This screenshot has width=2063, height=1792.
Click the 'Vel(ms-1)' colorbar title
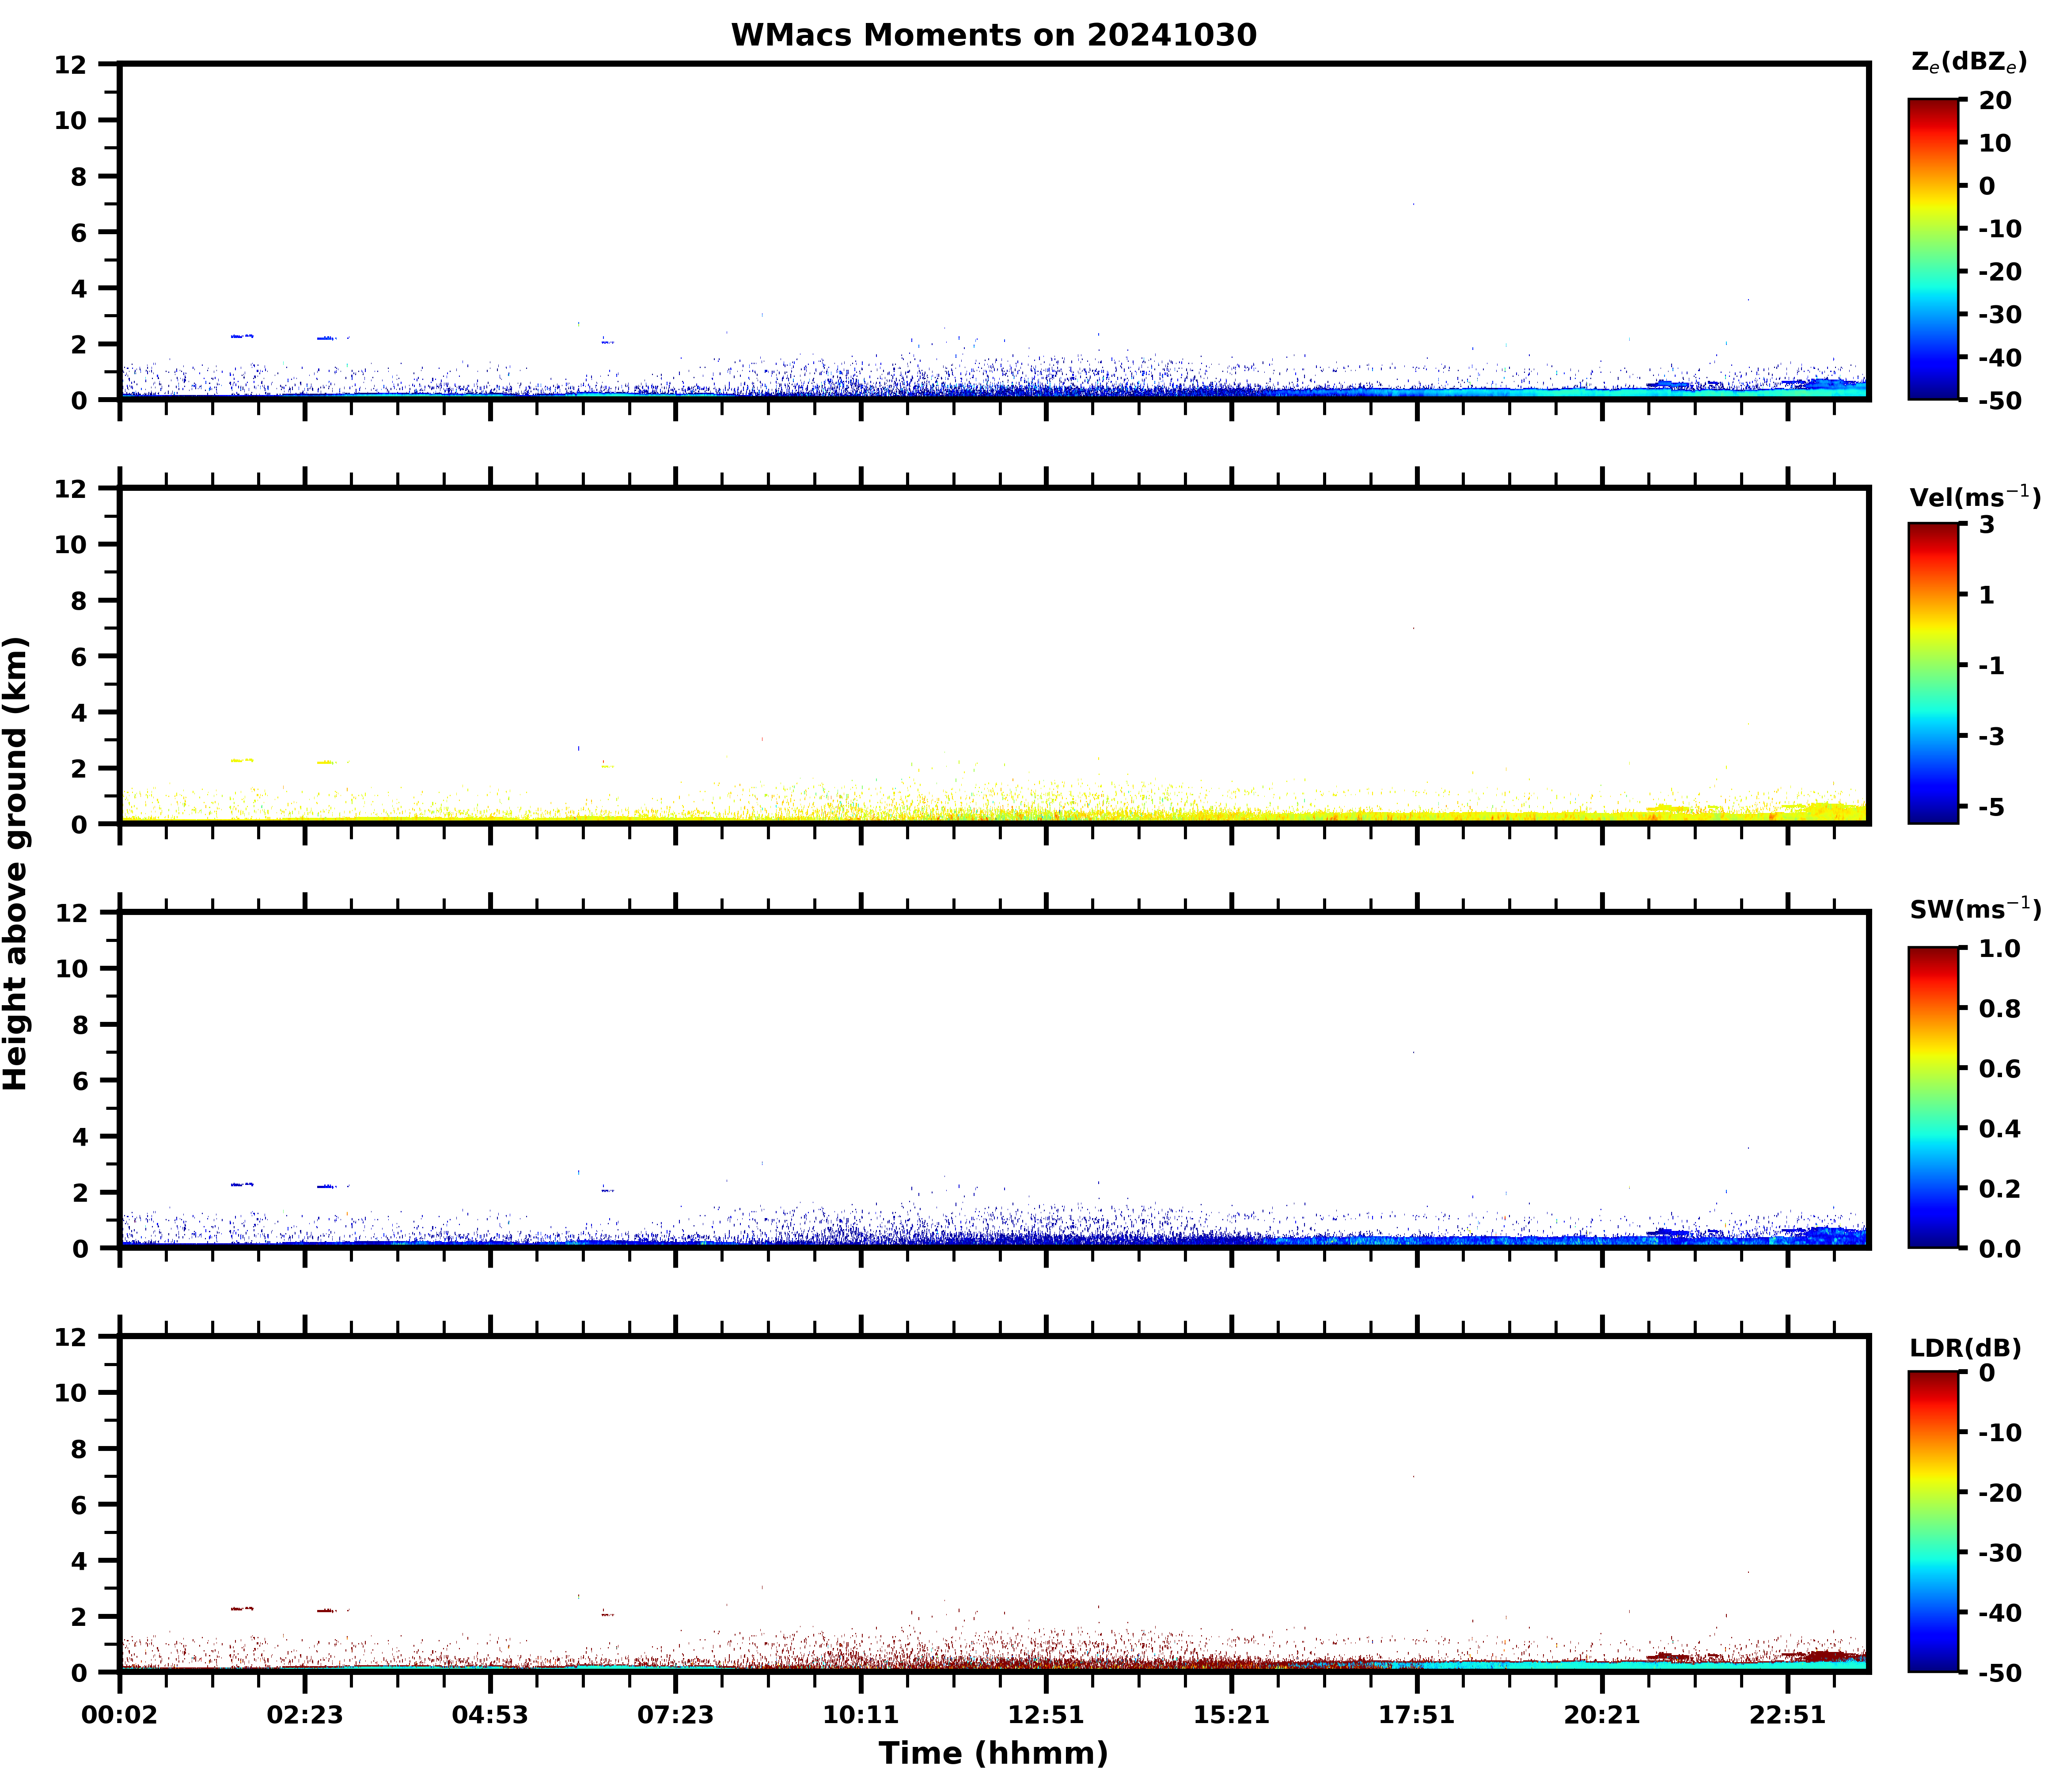coord(1974,496)
